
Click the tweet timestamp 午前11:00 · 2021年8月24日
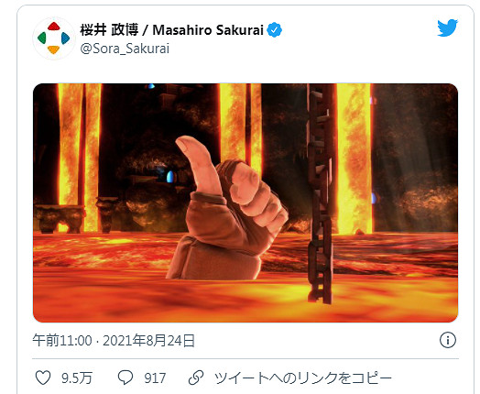tap(114, 341)
